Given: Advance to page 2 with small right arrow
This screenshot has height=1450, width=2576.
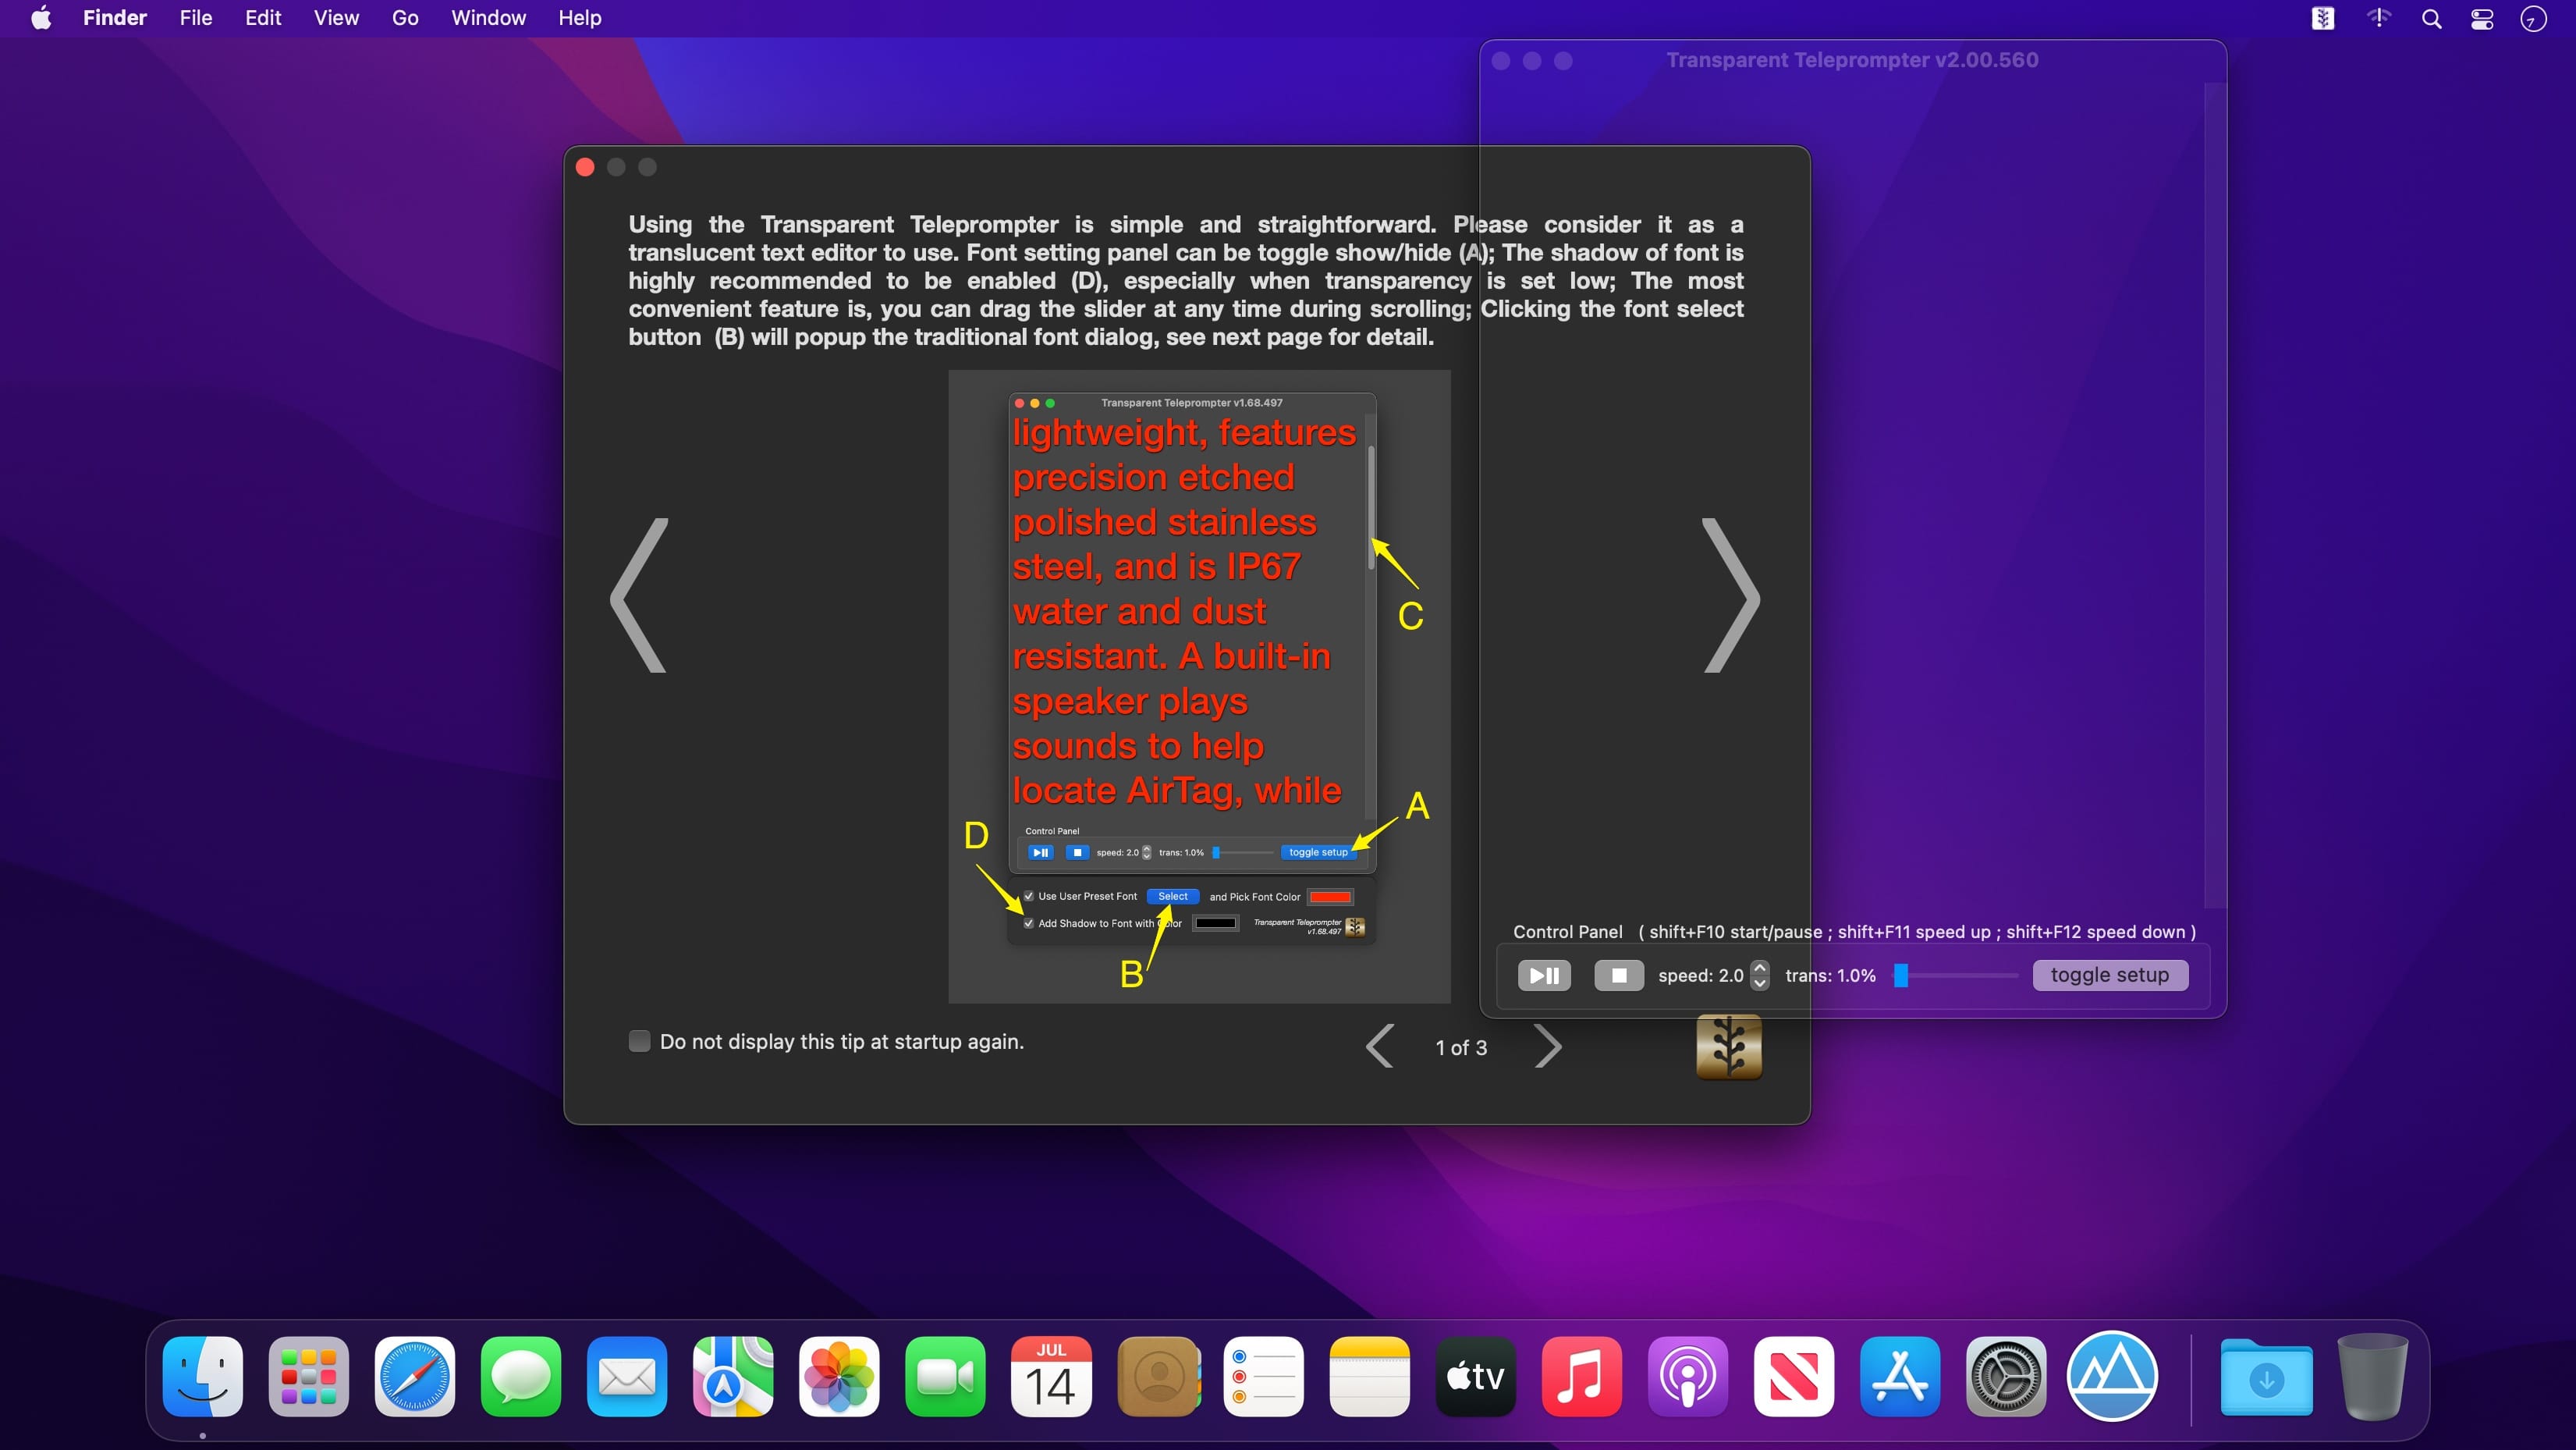Looking at the screenshot, I should point(1547,1047).
